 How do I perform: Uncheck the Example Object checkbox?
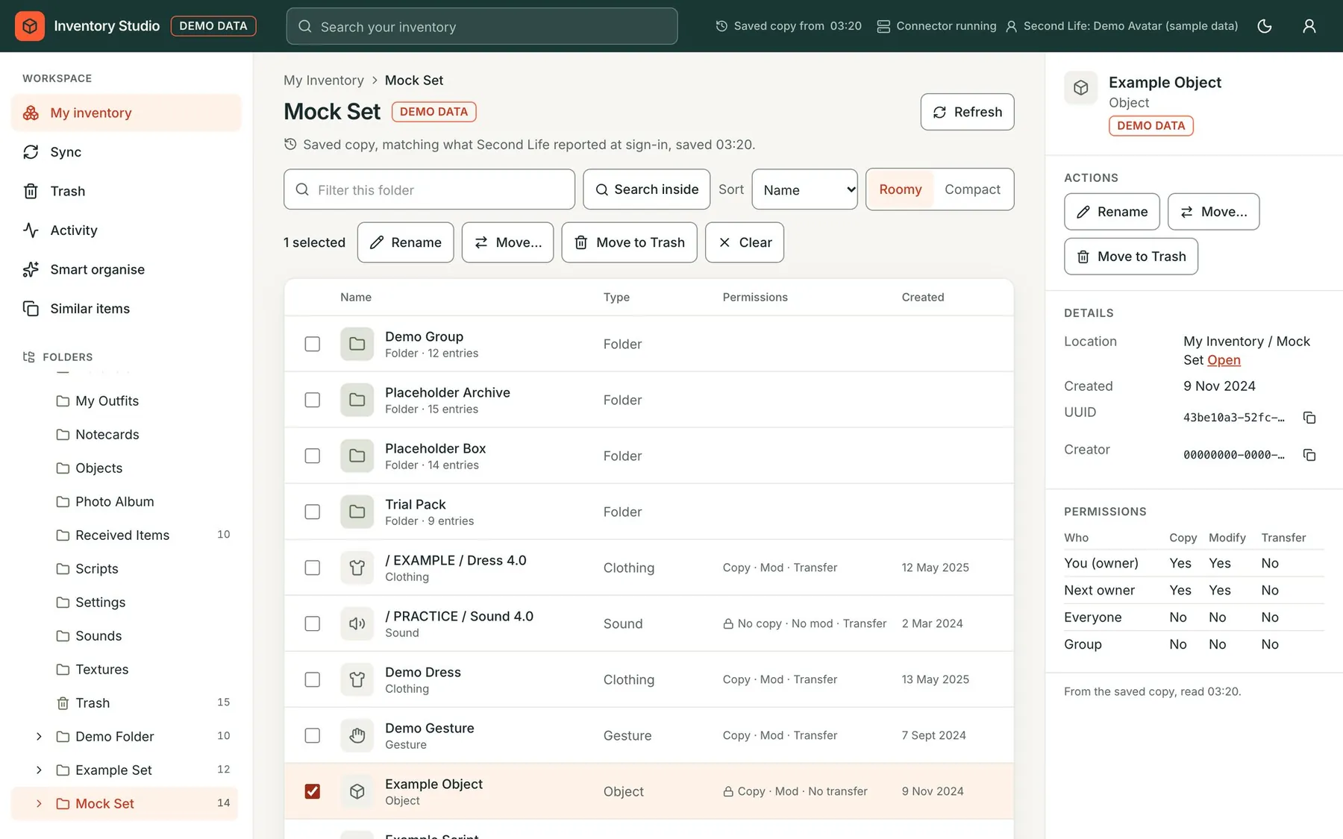click(313, 791)
